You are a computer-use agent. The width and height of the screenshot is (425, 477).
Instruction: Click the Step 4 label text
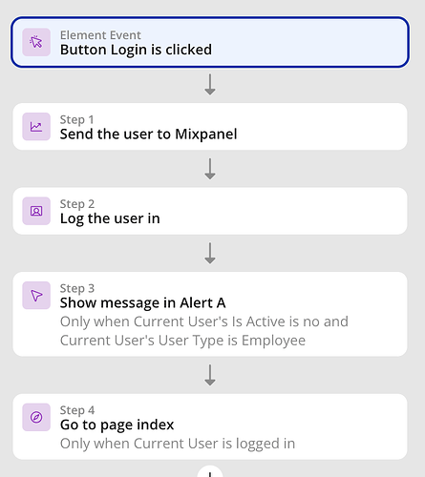click(x=77, y=410)
